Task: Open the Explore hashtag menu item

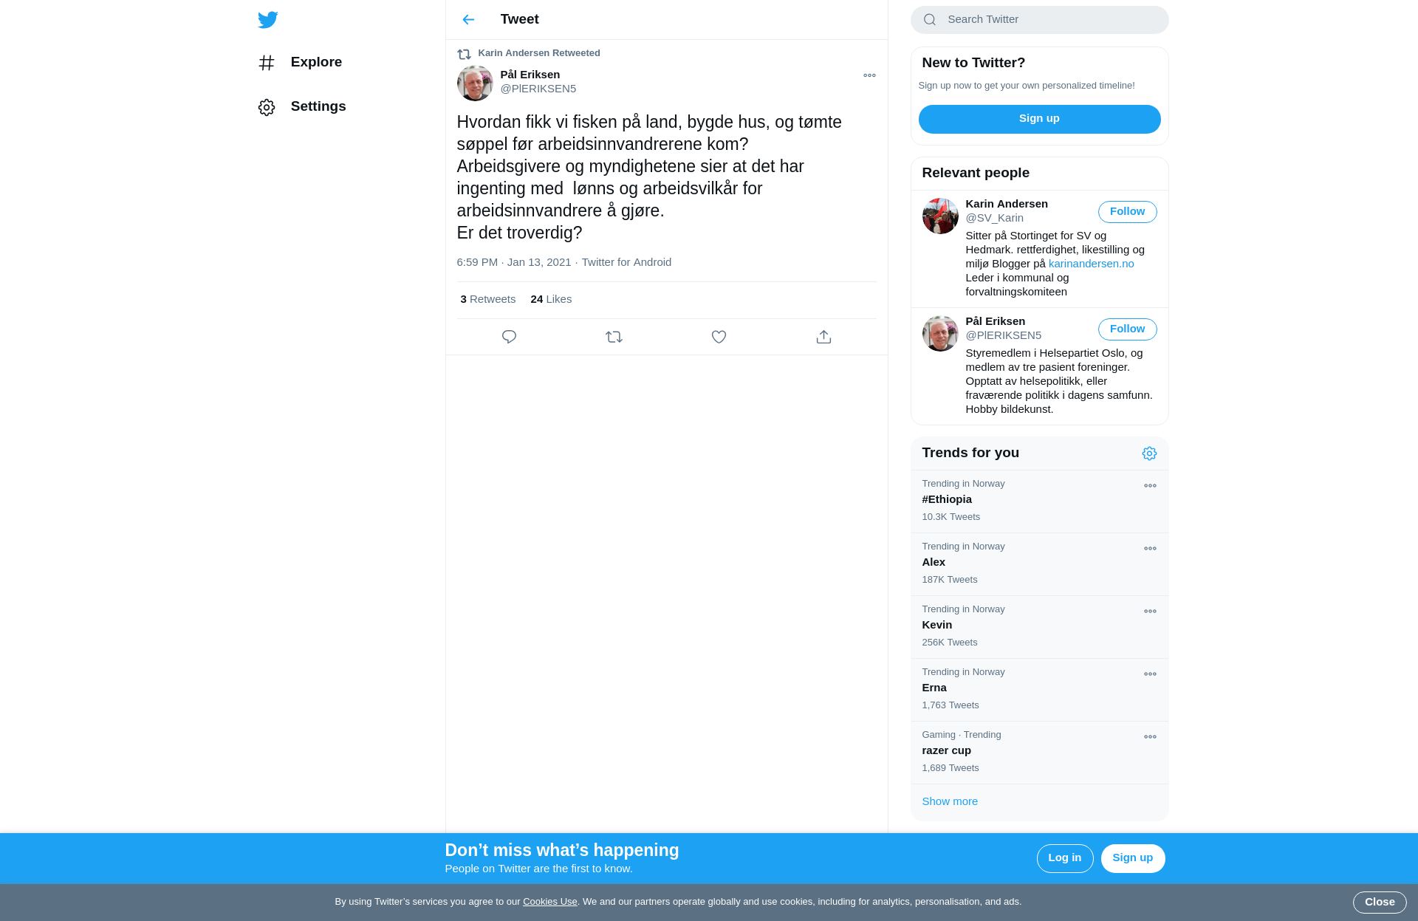Action: pyautogui.click(x=301, y=63)
